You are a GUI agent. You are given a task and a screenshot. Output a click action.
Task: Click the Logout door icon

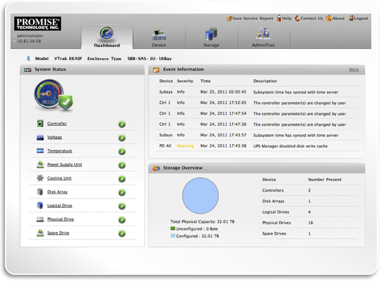[351, 18]
